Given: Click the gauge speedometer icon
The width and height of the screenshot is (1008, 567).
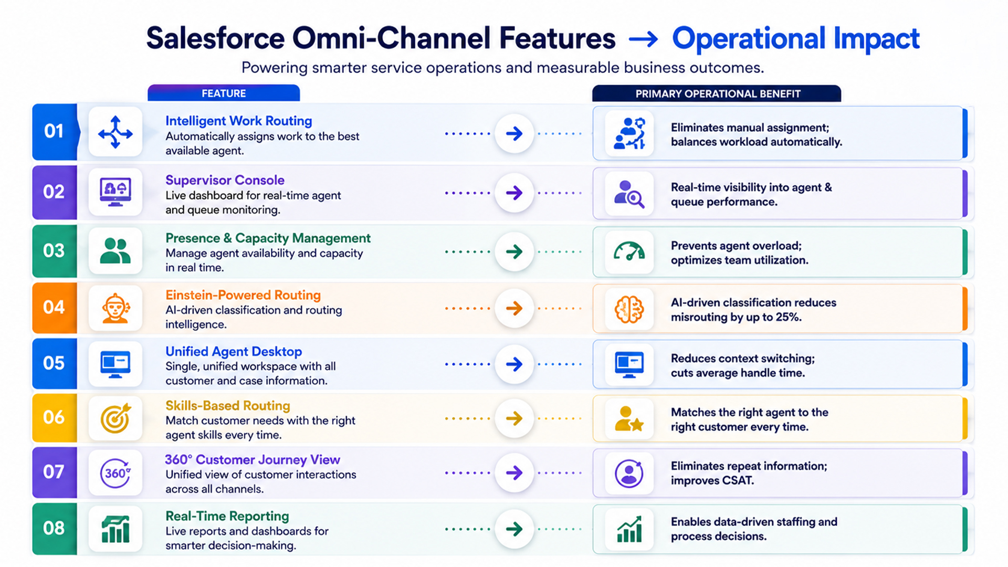Looking at the screenshot, I should 629,251.
